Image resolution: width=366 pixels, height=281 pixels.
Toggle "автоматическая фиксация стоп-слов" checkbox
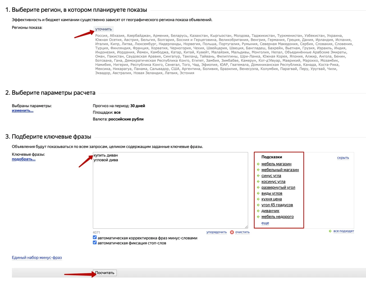[95, 243]
